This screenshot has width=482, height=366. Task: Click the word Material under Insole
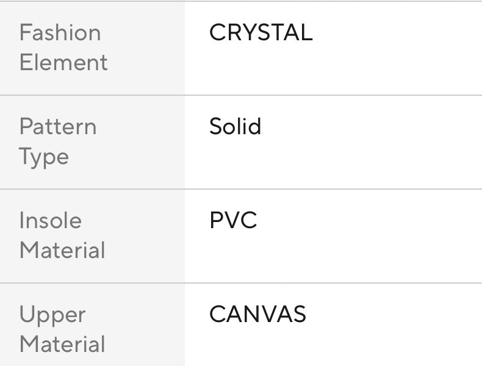click(62, 251)
